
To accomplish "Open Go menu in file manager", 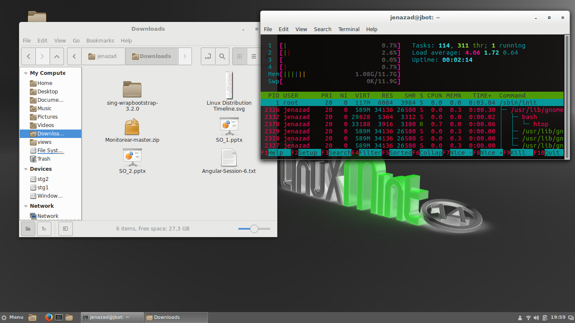I will click(x=76, y=41).
